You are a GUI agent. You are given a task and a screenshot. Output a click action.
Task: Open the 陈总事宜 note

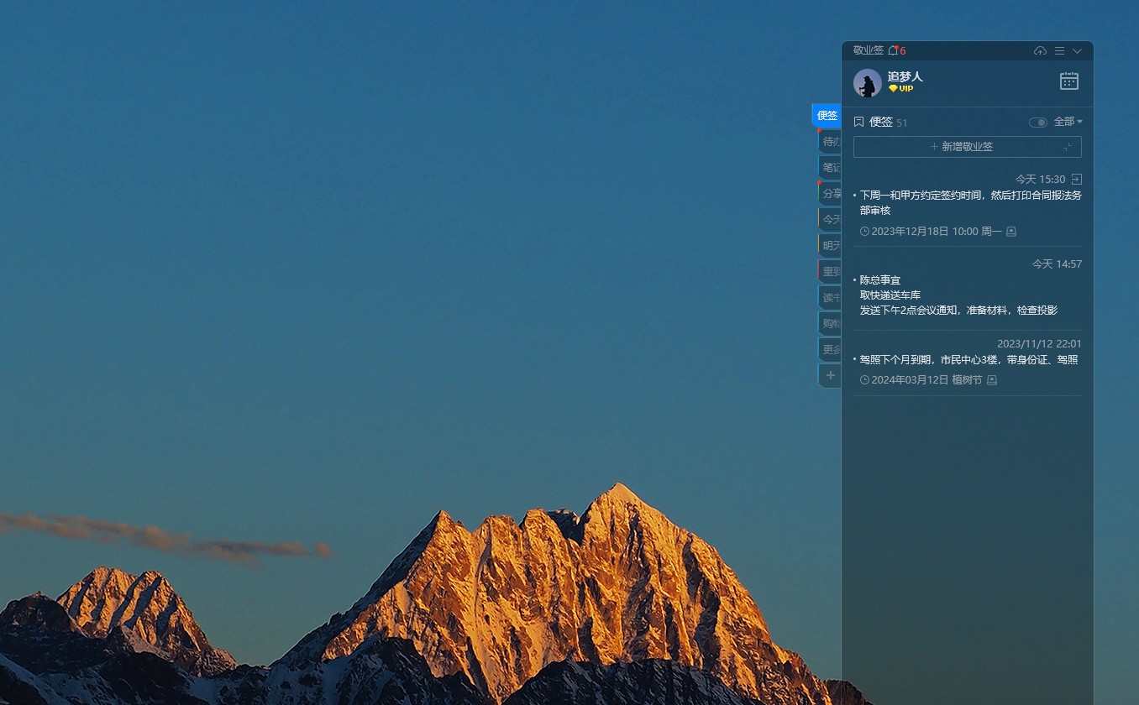click(879, 279)
